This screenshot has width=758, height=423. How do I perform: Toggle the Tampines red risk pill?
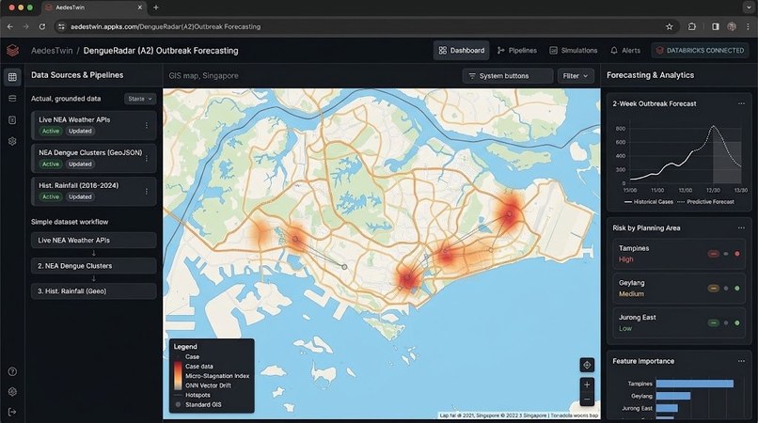(713, 253)
